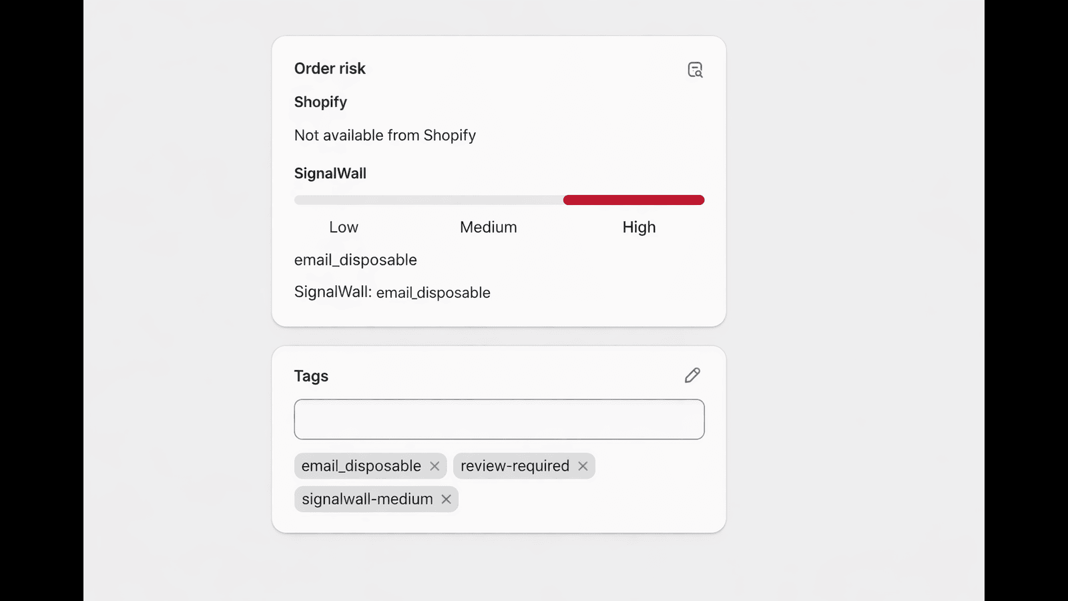
Task: Click the Tags card heading
Action: click(311, 377)
